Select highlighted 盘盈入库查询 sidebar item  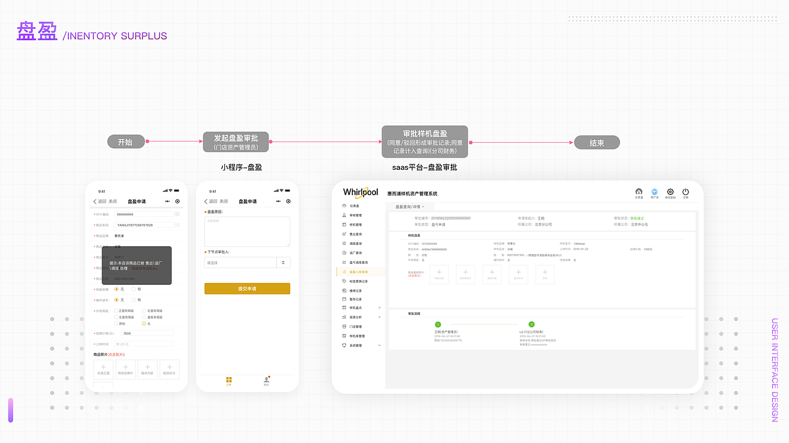361,271
